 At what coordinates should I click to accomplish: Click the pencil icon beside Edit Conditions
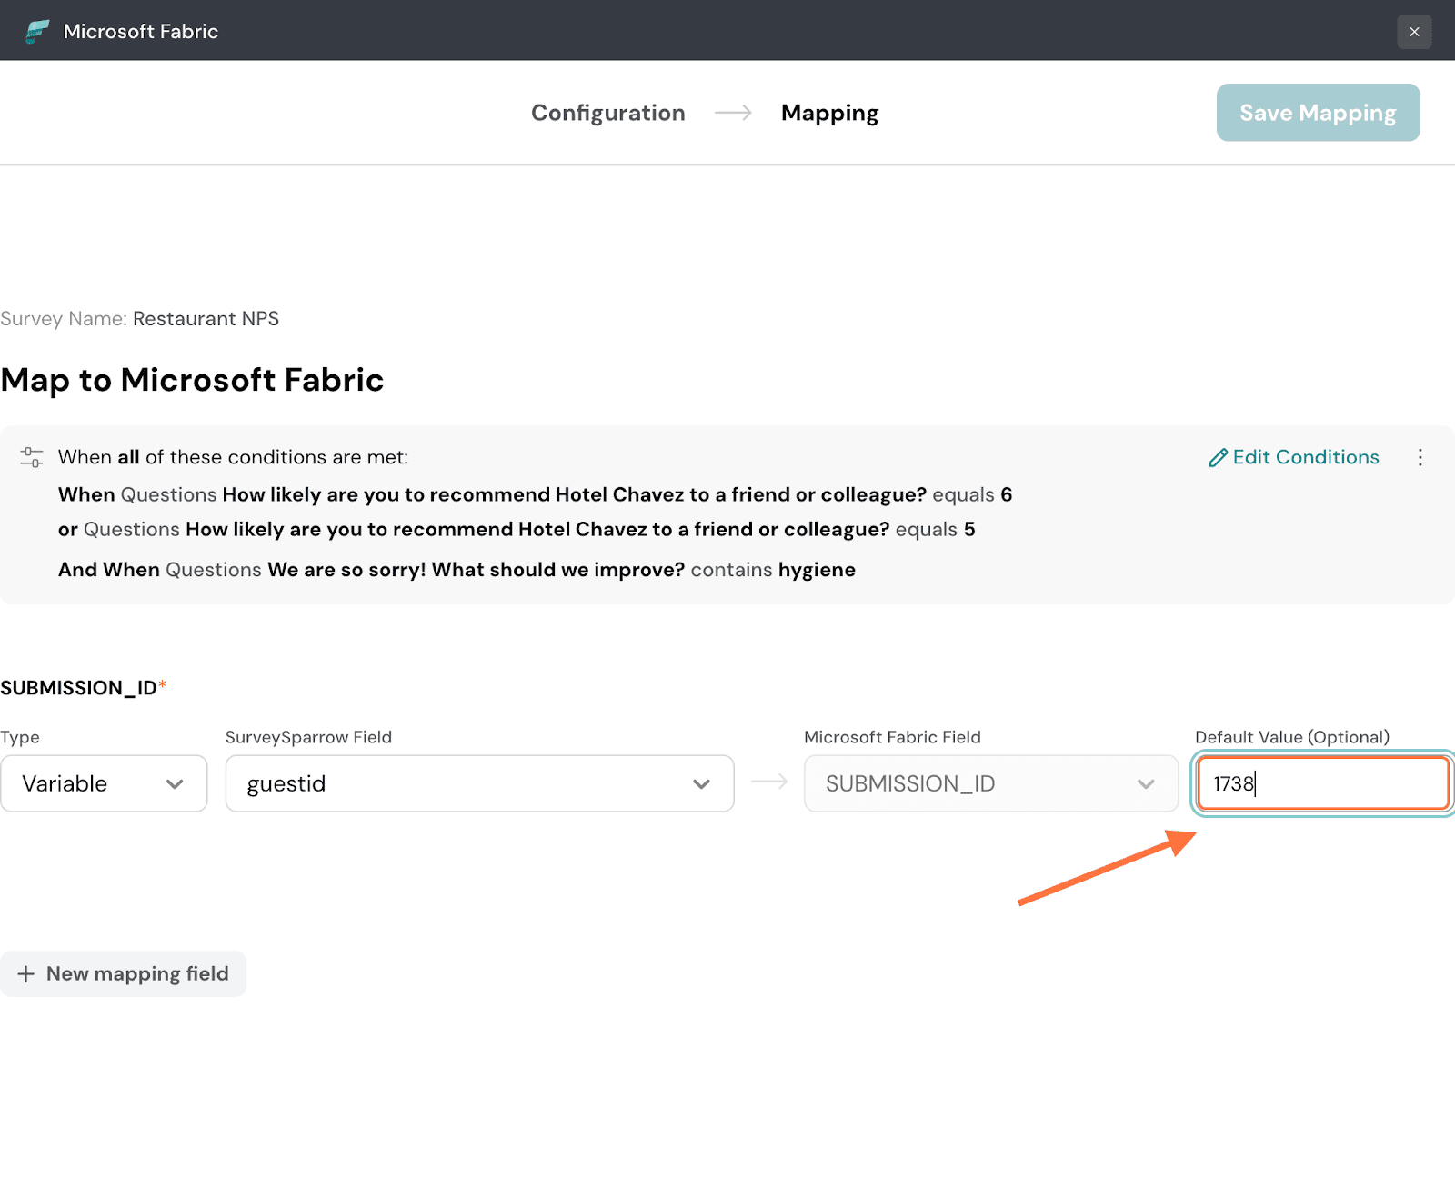(1218, 458)
